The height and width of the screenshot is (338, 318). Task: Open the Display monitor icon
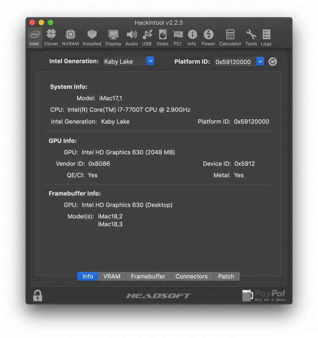113,37
